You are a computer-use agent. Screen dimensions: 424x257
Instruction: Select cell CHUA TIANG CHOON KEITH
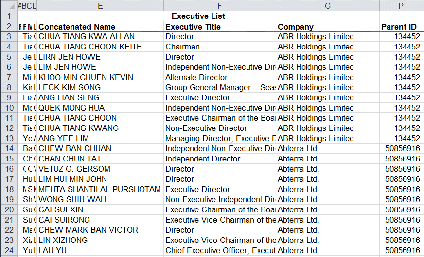(100, 47)
